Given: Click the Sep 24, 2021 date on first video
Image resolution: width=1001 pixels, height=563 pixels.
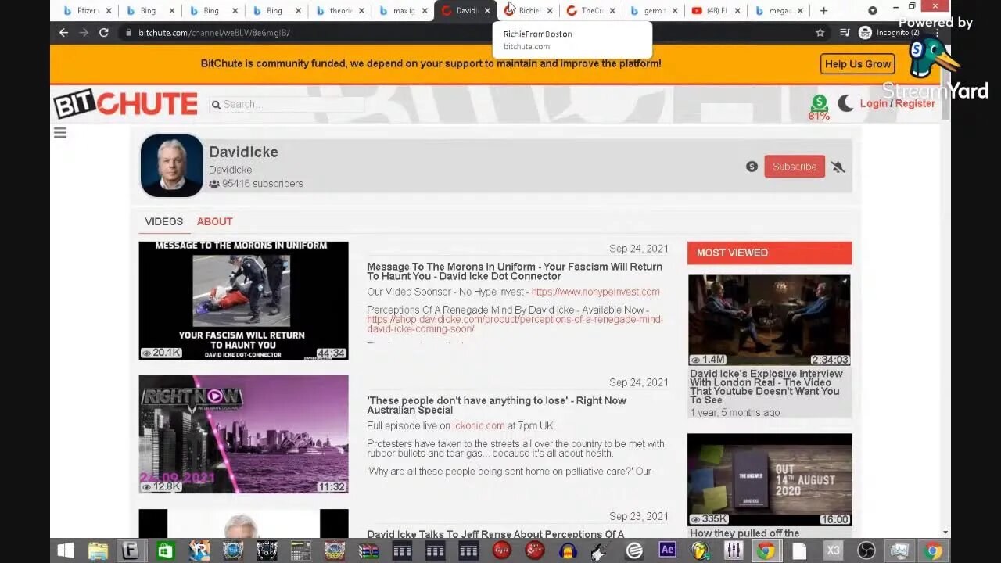Looking at the screenshot, I should [x=639, y=249].
